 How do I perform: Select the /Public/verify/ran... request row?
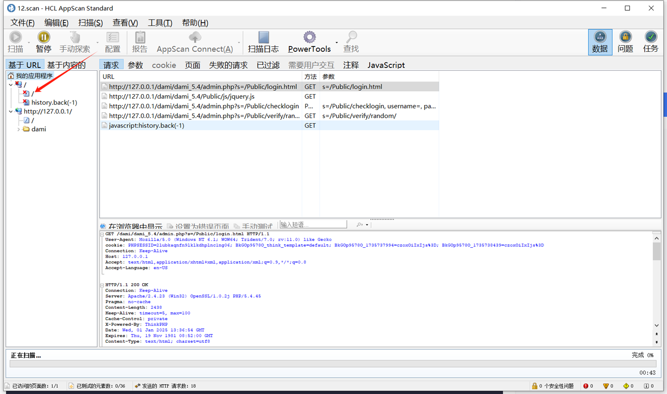[270, 115]
